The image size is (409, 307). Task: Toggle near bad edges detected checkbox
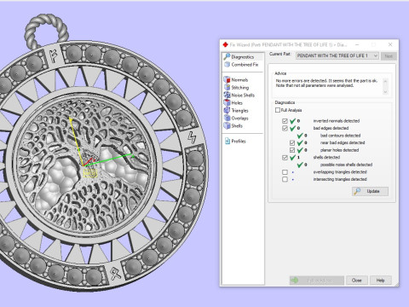point(292,142)
